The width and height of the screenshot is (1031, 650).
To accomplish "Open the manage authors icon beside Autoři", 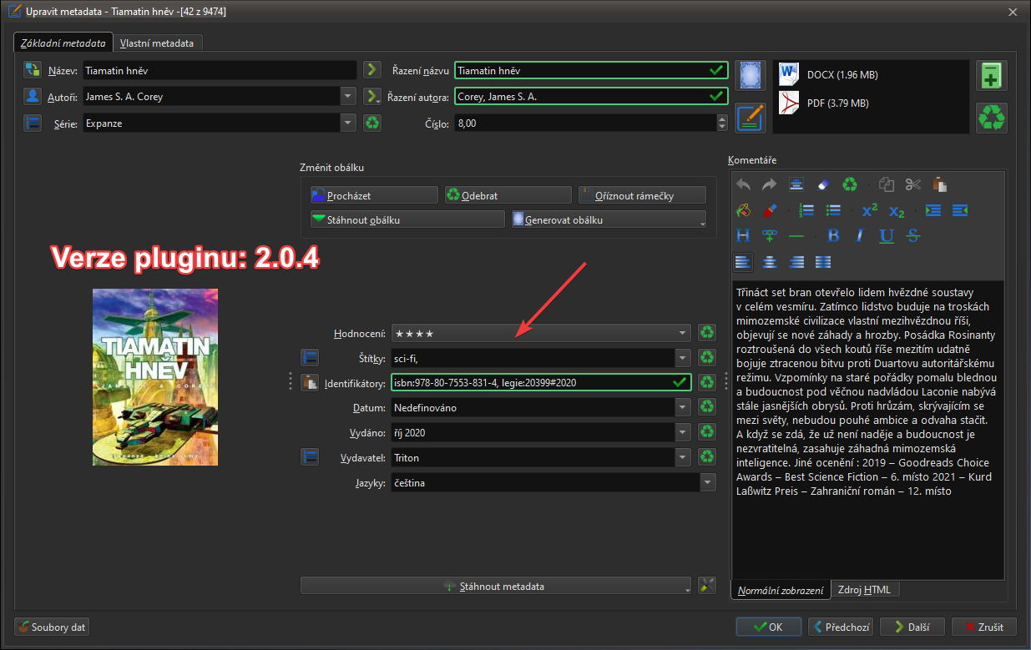I will coord(33,97).
